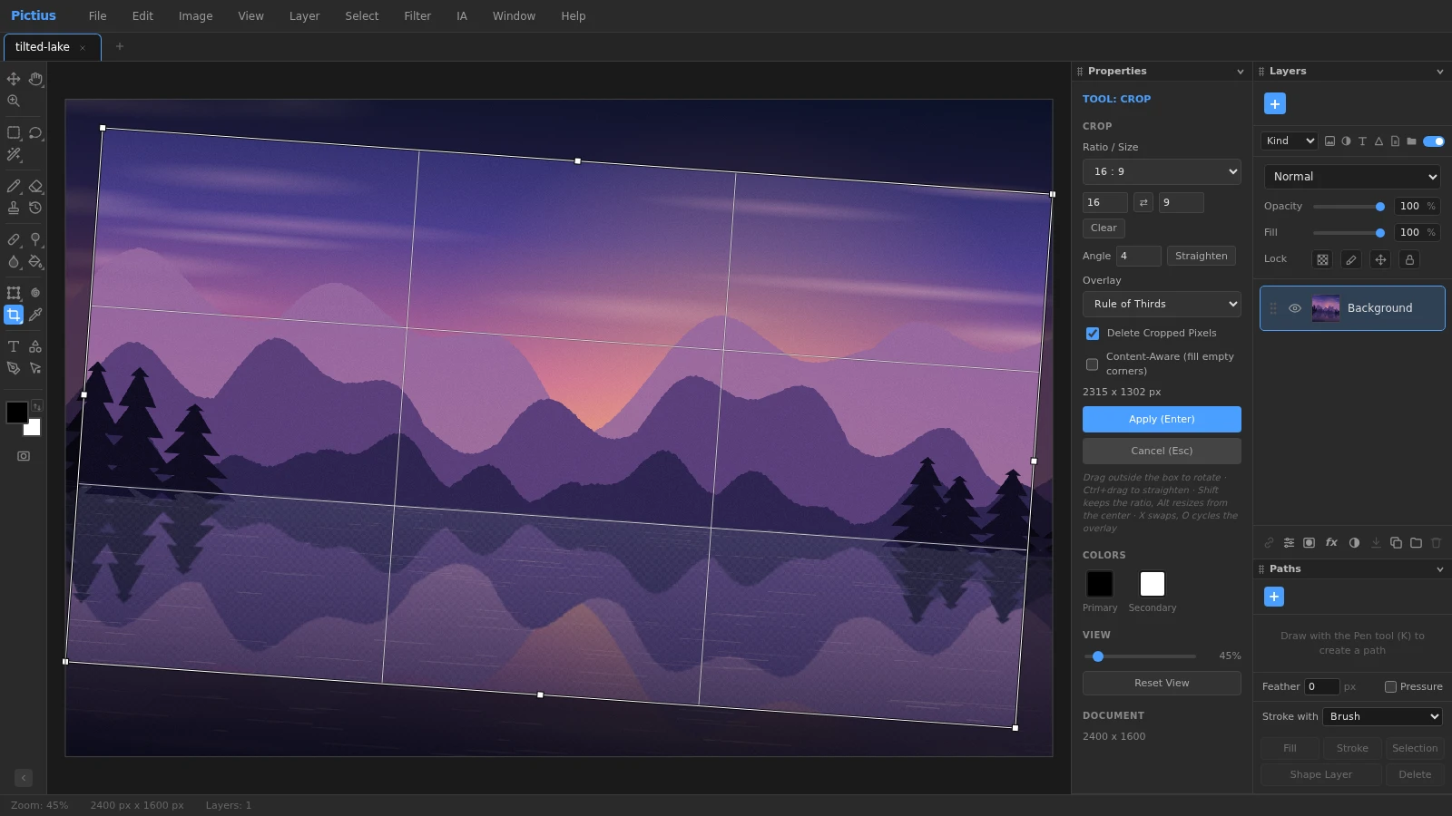Click the Straighten button
This screenshot has width=1452, height=816.
[x=1201, y=256]
